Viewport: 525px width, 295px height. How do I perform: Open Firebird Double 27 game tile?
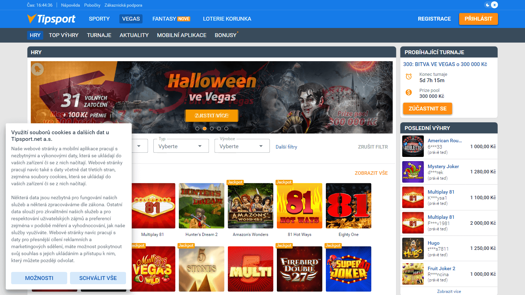300,269
